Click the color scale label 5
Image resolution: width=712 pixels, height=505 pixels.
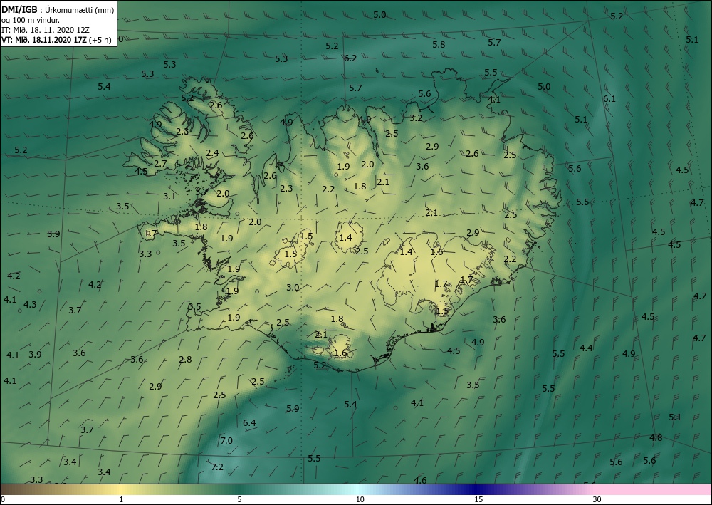click(x=239, y=499)
